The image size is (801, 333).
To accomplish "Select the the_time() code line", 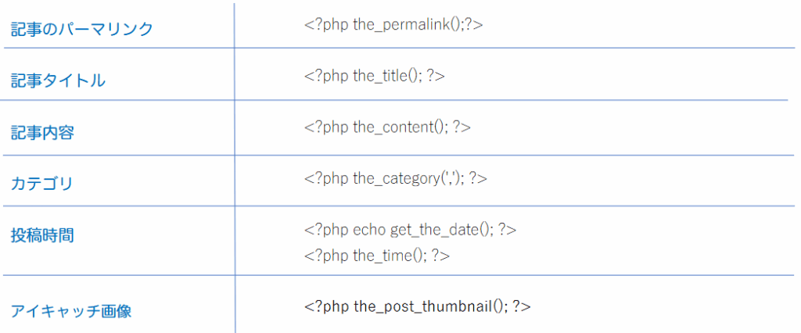I will pyautogui.click(x=377, y=255).
